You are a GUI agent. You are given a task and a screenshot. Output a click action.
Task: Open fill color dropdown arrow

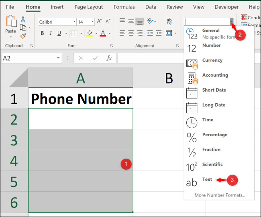click(x=96, y=33)
